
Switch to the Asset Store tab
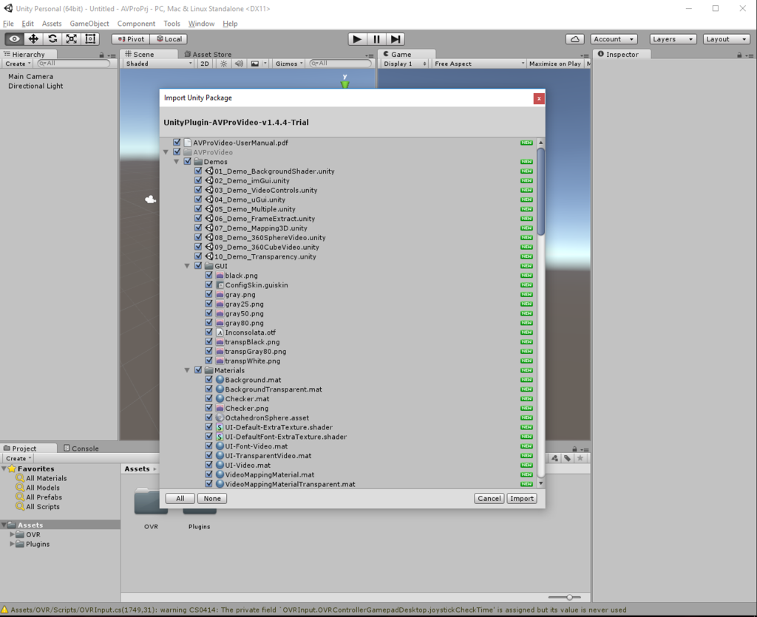(208, 55)
